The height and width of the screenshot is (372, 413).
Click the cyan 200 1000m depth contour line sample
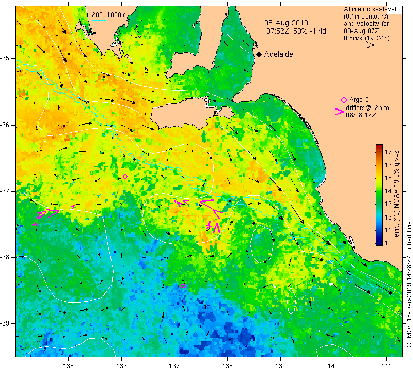point(99,20)
